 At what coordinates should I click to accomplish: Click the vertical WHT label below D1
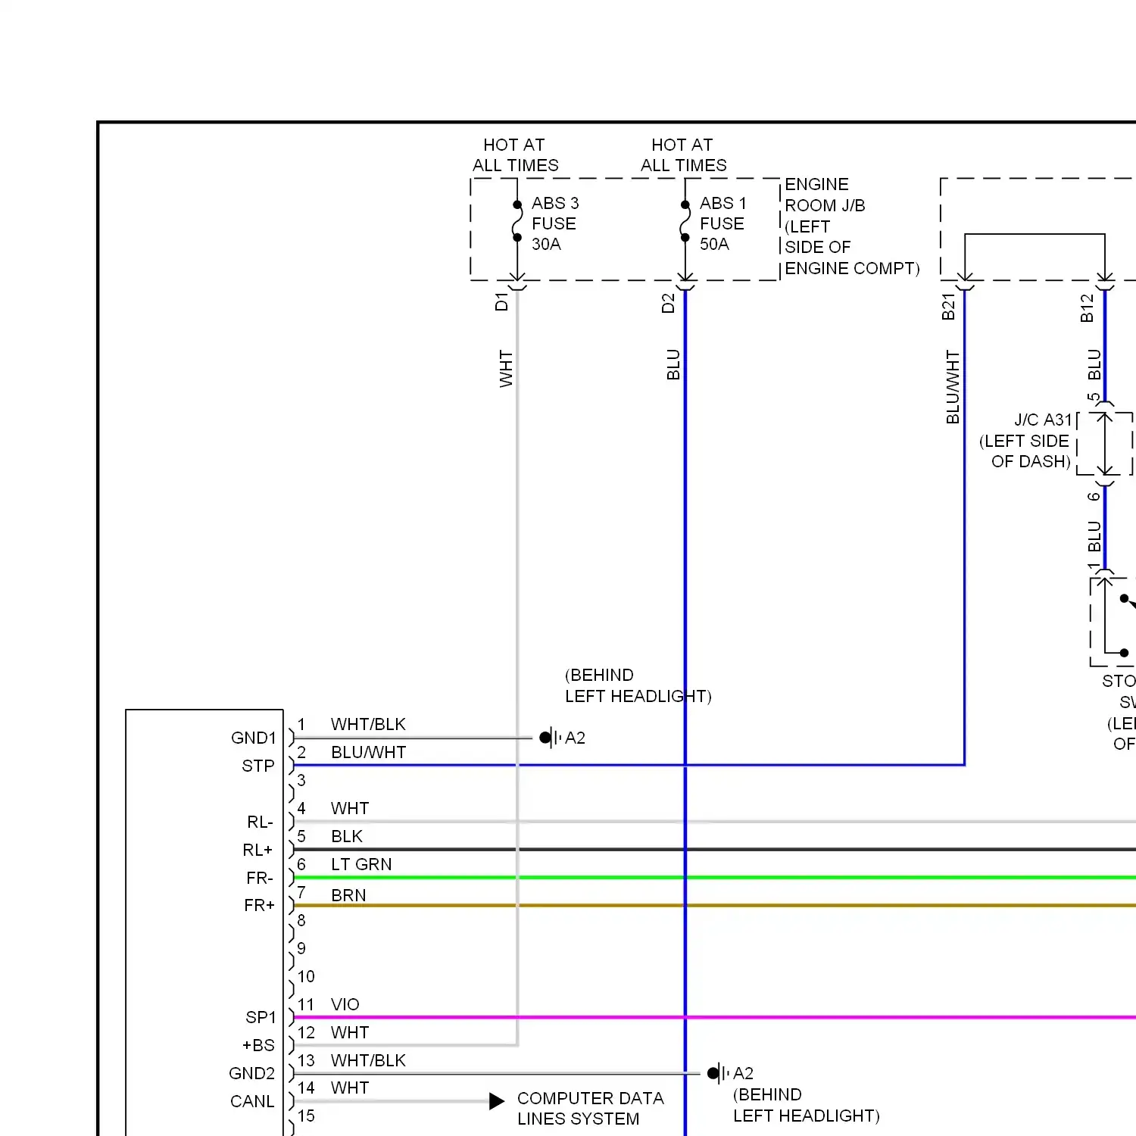(x=506, y=369)
